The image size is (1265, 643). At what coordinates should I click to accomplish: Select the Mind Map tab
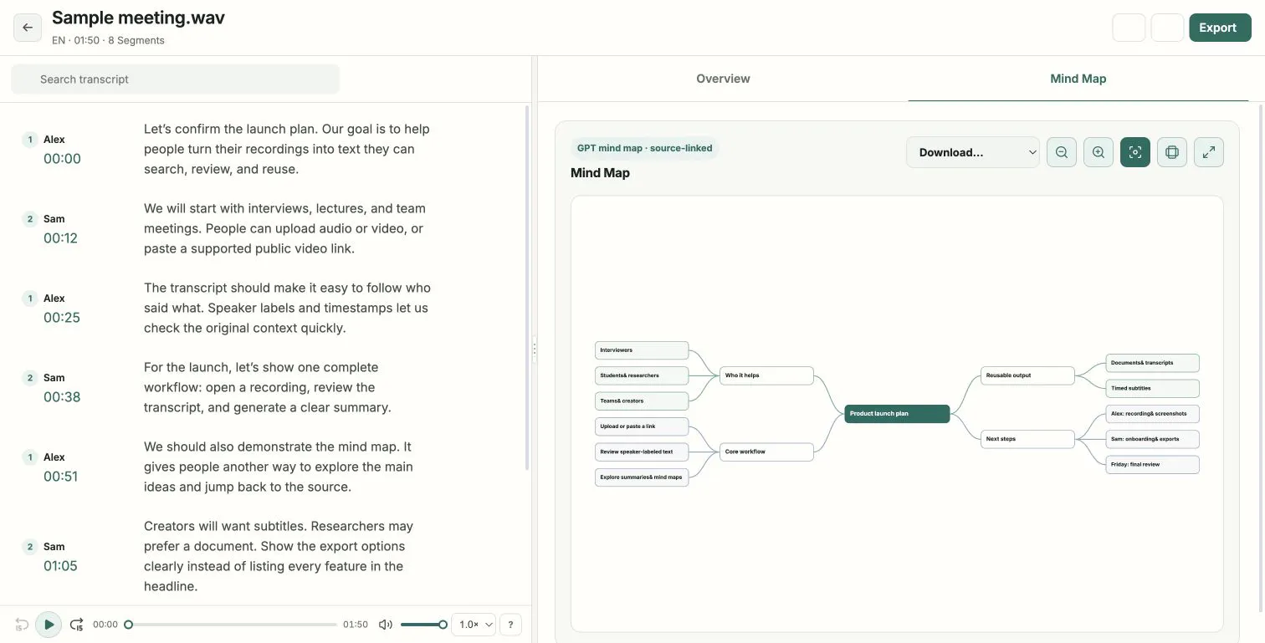click(x=1078, y=79)
